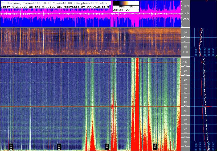
Task: Click the '0' label in dB legend
Action: [x=138, y=10]
